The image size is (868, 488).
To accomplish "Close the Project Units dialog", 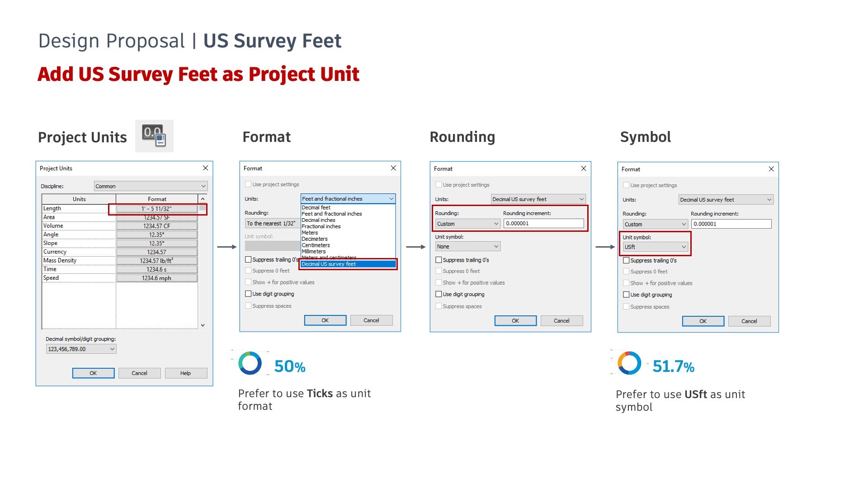I will [205, 168].
